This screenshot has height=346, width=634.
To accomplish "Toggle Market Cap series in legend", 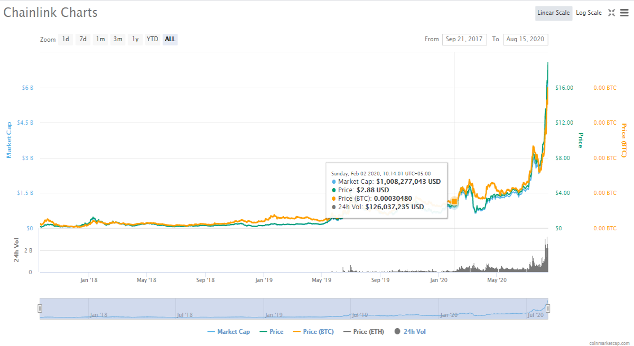I will 228,332.
